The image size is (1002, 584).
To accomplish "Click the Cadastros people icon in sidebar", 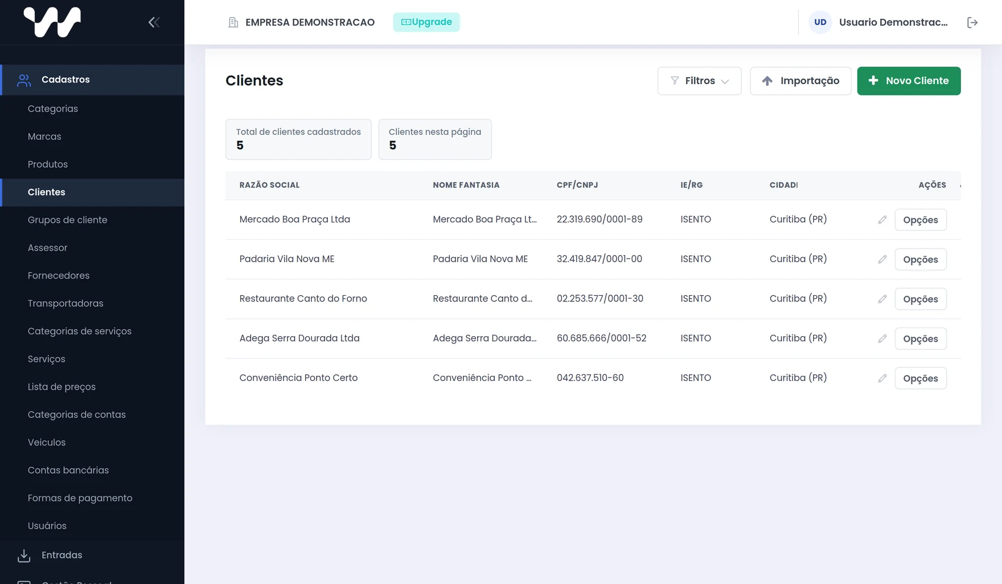I will 24,80.
